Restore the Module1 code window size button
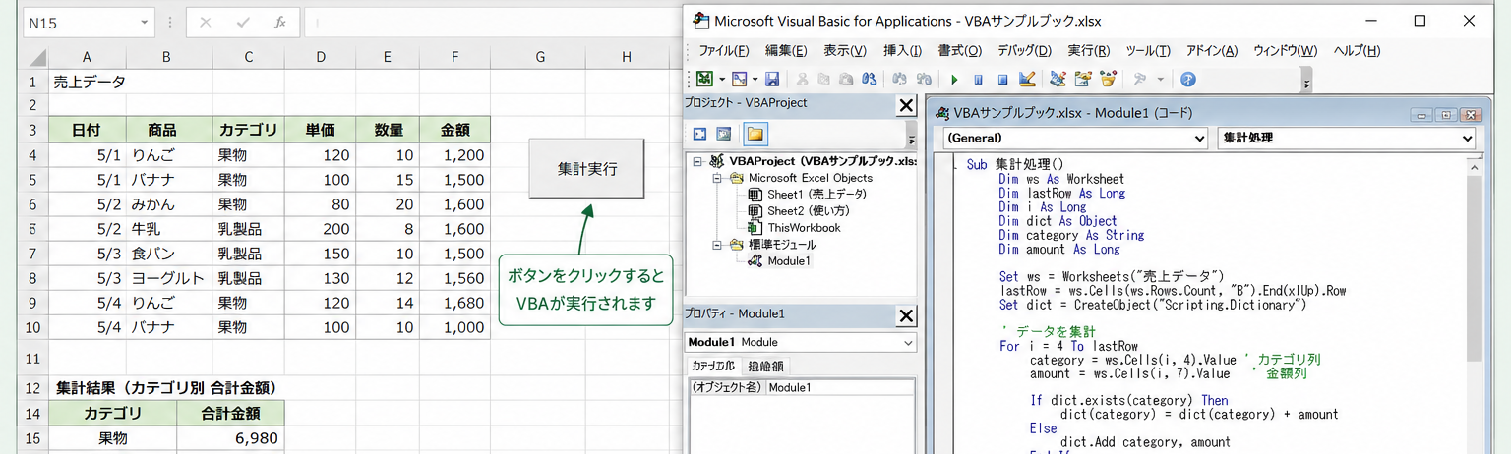 coord(1445,115)
